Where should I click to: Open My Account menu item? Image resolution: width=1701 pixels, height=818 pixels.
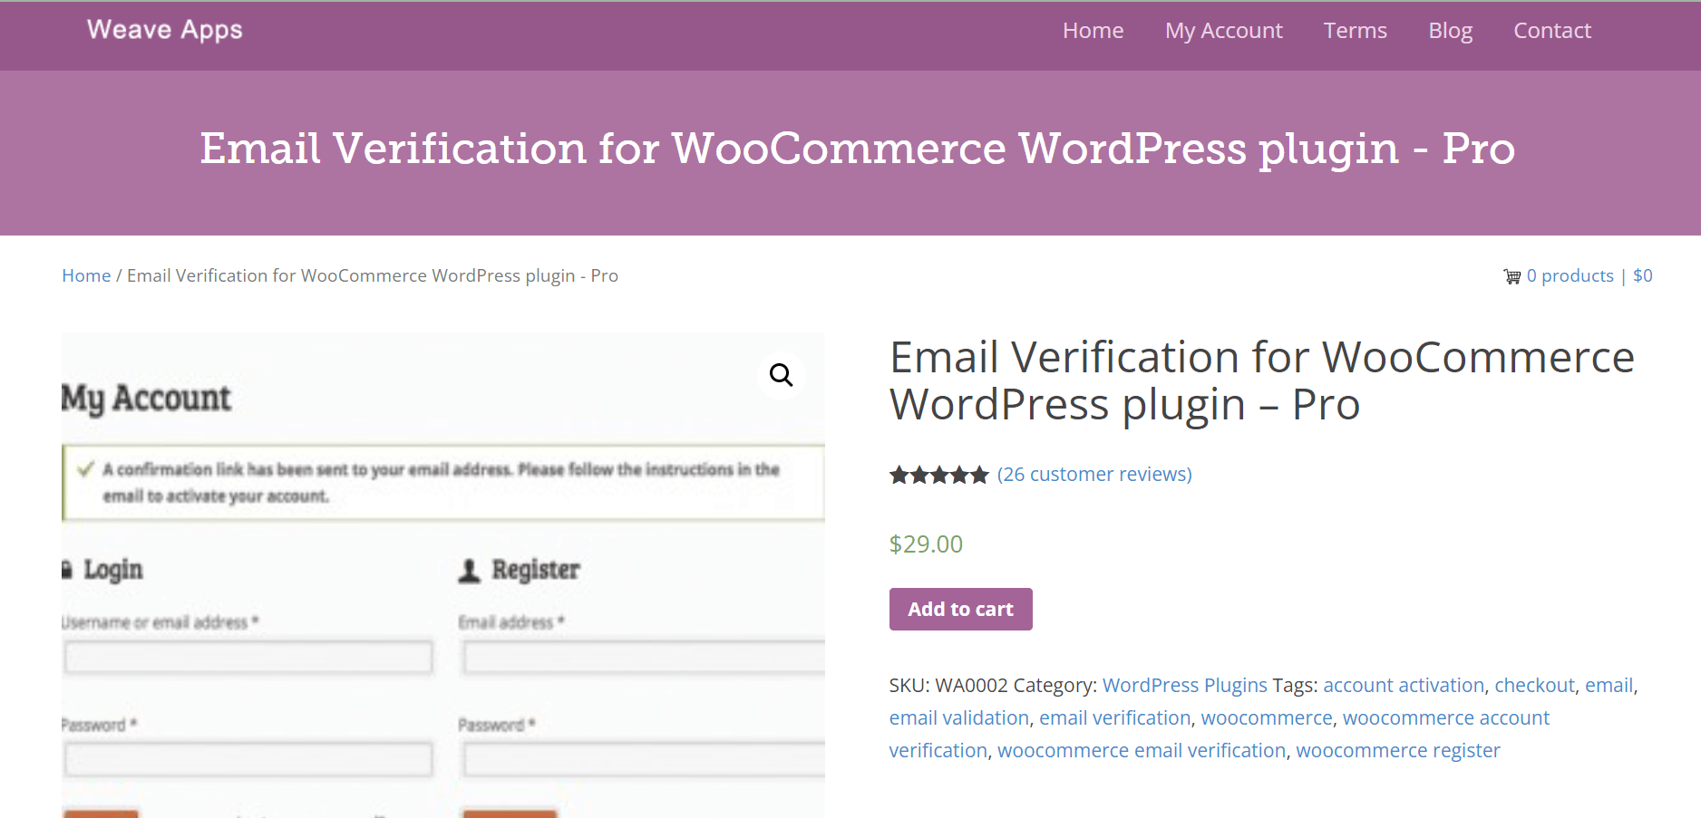1223,31
